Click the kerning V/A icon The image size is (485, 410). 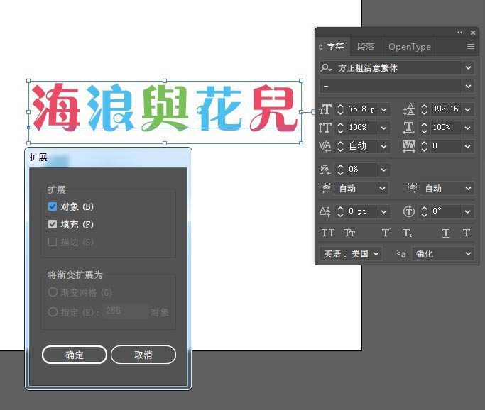325,146
